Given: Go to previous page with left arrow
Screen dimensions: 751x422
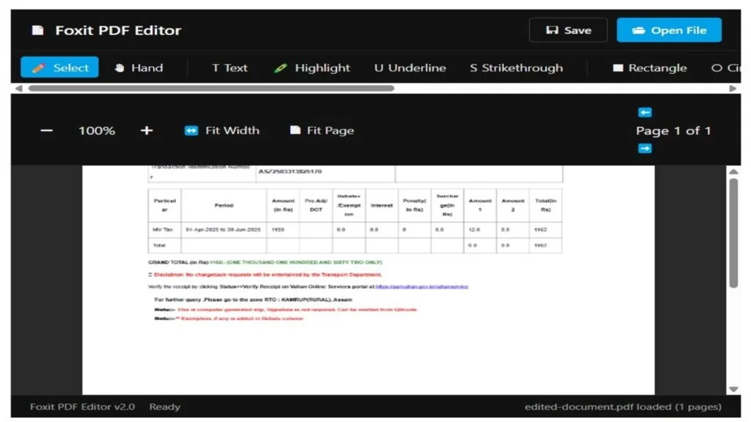Looking at the screenshot, I should [x=645, y=112].
